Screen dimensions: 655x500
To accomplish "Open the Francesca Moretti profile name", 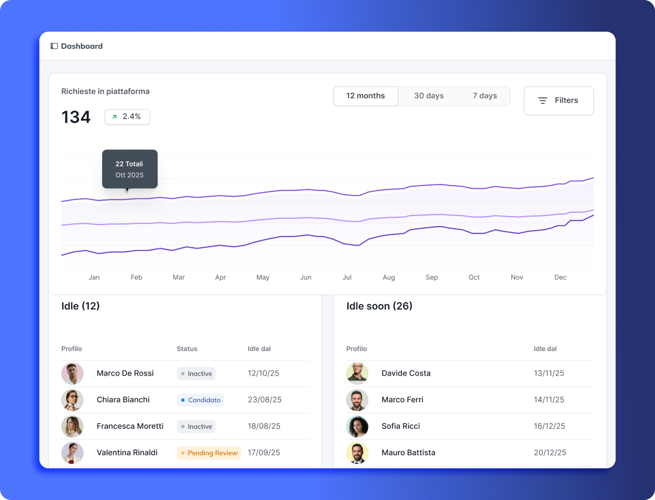I will pos(130,426).
